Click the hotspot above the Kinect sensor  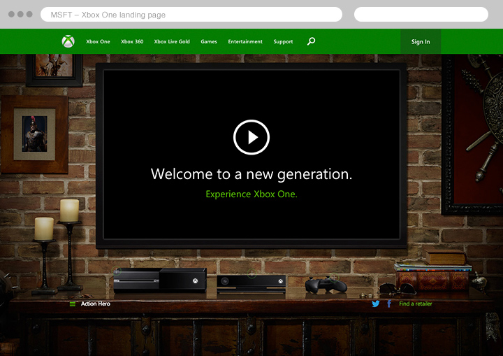pos(251,273)
